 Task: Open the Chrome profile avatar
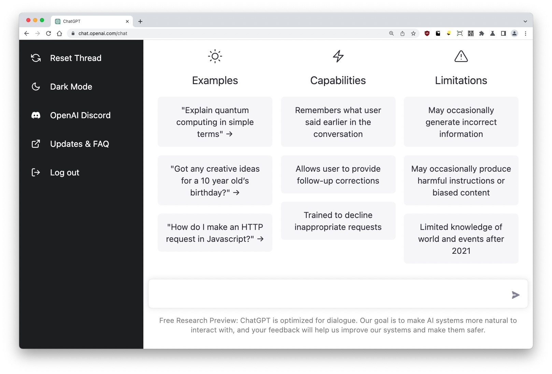[514, 33]
